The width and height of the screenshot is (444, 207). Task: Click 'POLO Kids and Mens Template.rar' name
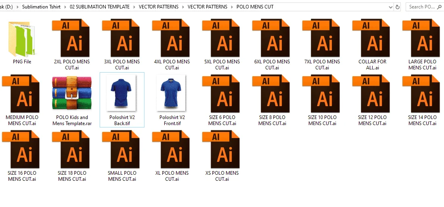click(72, 120)
